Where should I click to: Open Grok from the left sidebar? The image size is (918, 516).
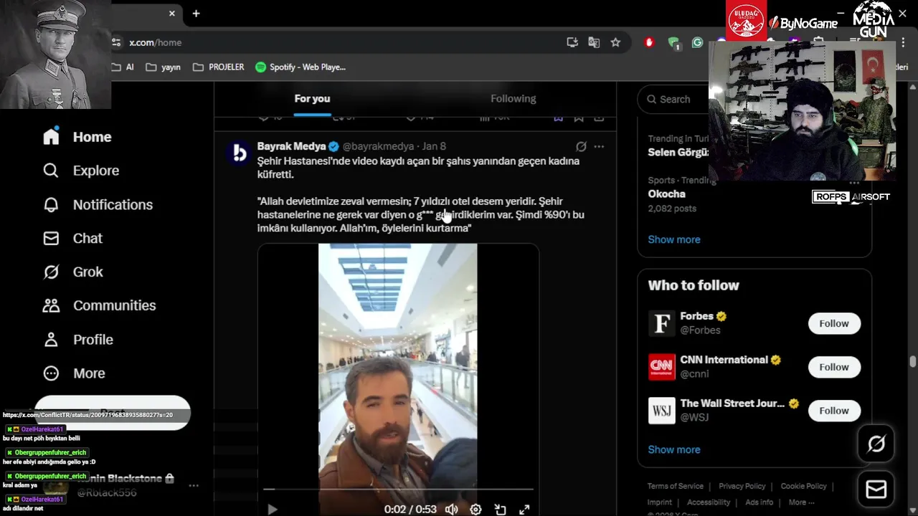pyautogui.click(x=73, y=272)
